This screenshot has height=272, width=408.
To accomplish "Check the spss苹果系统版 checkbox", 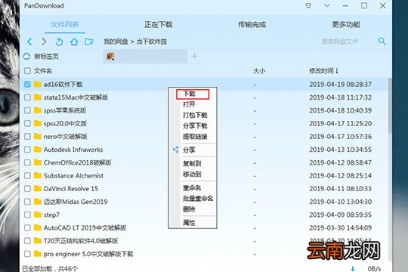I will tap(27, 110).
